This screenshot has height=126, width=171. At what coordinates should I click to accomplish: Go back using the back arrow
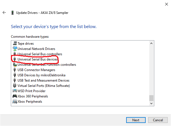[4, 12]
